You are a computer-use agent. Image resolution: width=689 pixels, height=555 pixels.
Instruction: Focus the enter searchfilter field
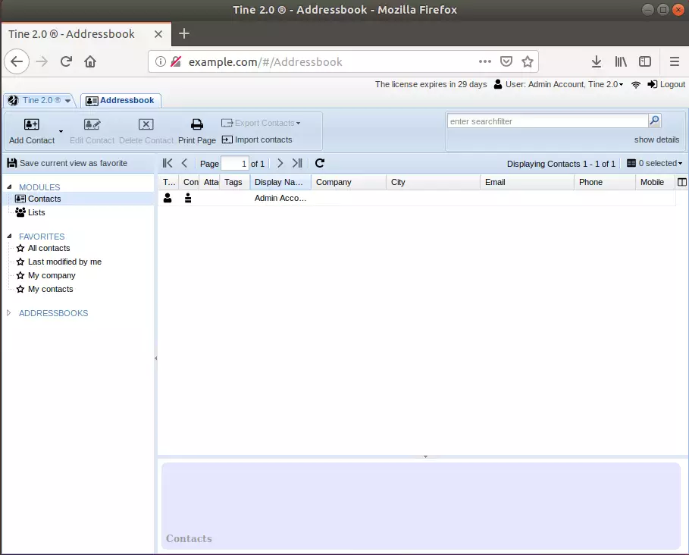547,121
